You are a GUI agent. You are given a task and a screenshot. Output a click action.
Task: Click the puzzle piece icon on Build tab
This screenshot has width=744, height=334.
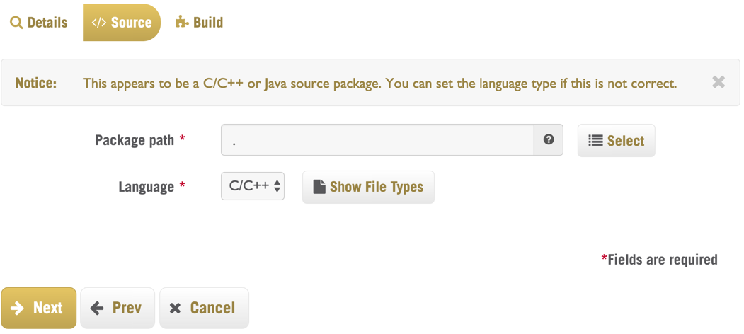pos(182,22)
